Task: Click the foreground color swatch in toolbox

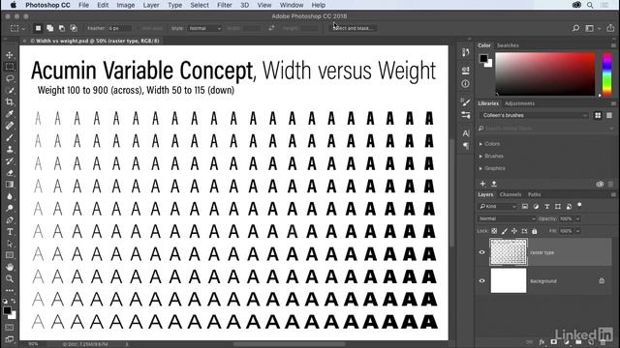Action: (7, 310)
